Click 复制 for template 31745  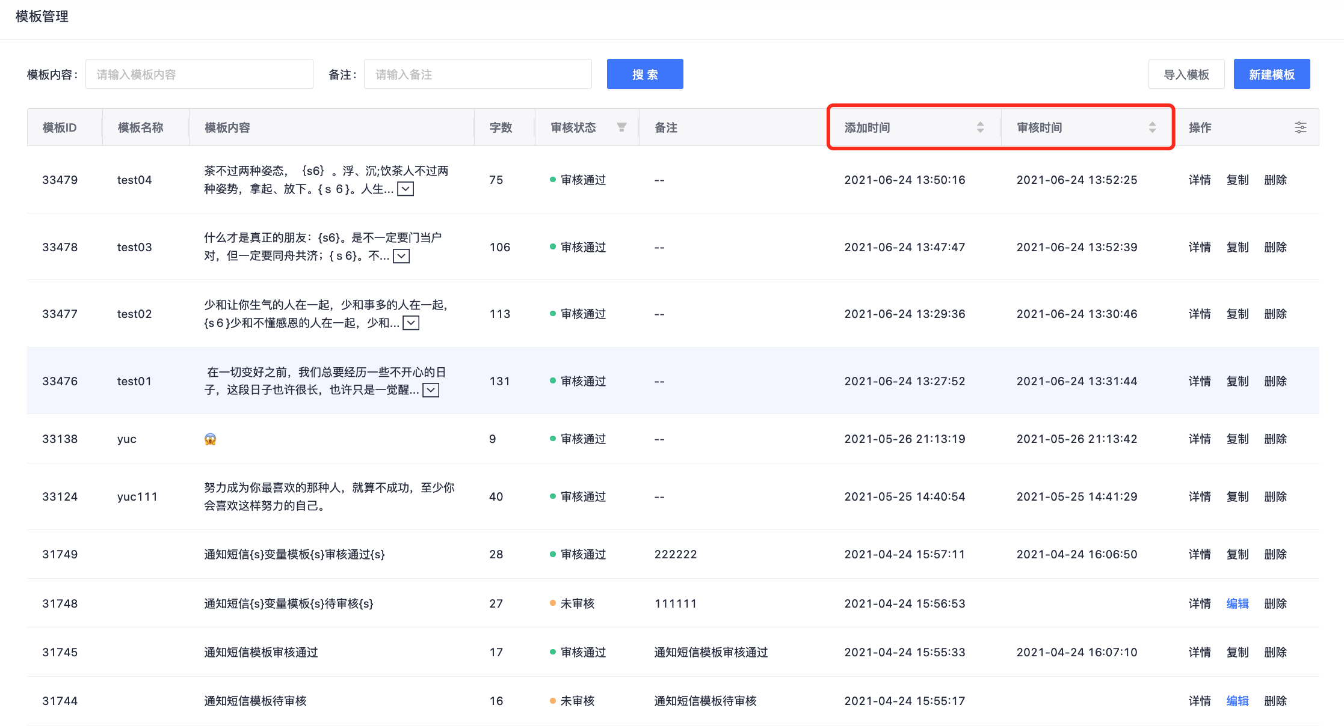(x=1238, y=652)
